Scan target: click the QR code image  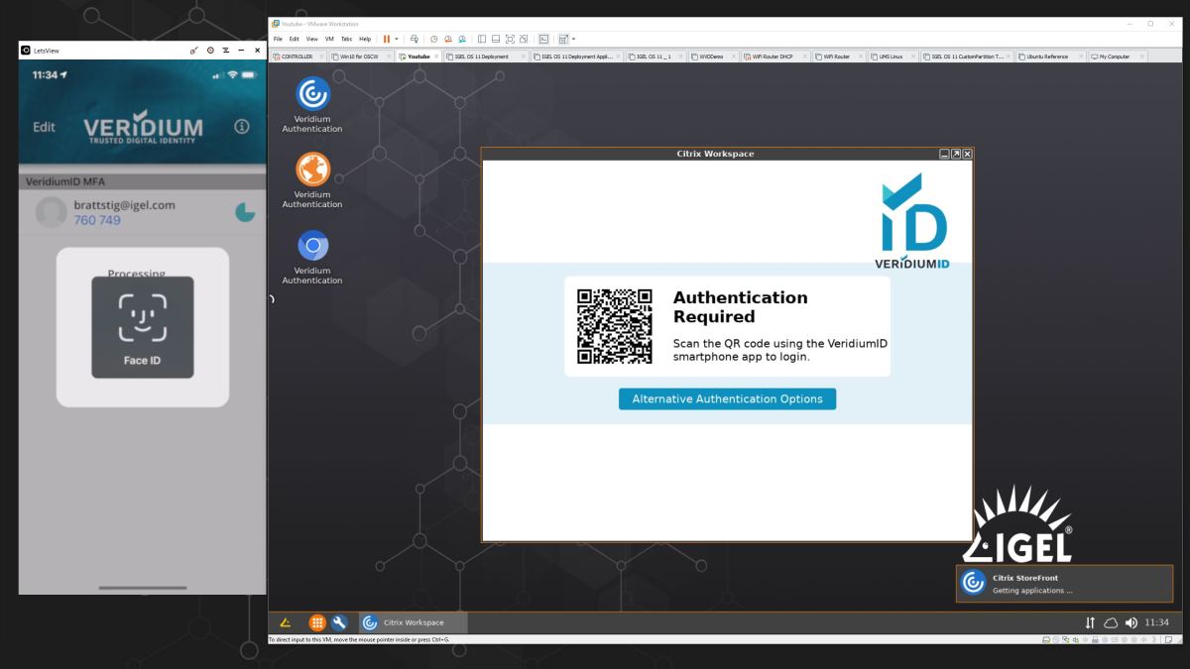click(x=614, y=325)
